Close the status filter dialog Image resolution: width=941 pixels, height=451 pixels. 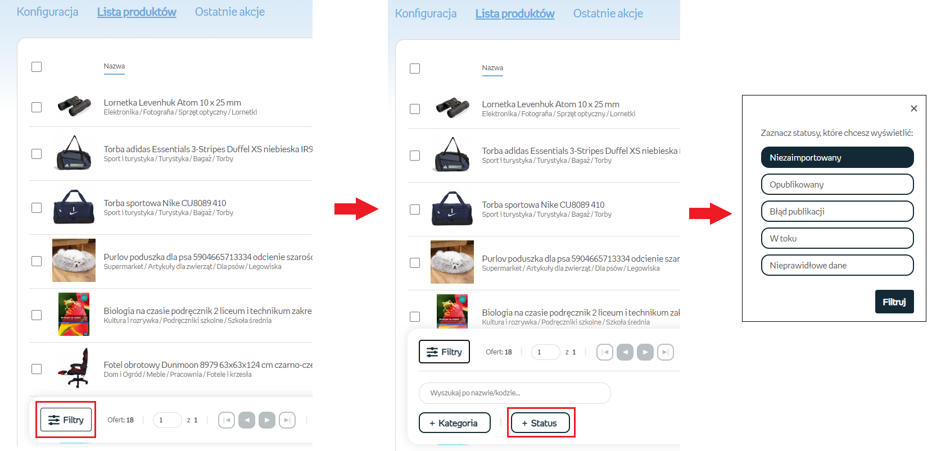coord(913,108)
